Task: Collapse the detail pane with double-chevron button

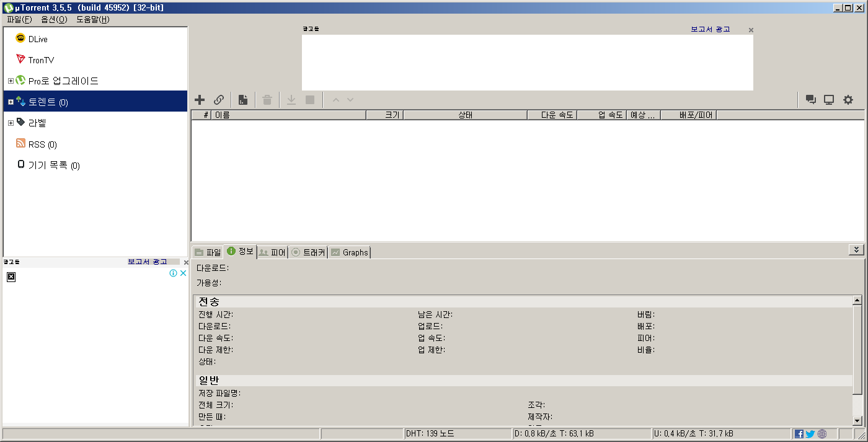Action: 856,250
